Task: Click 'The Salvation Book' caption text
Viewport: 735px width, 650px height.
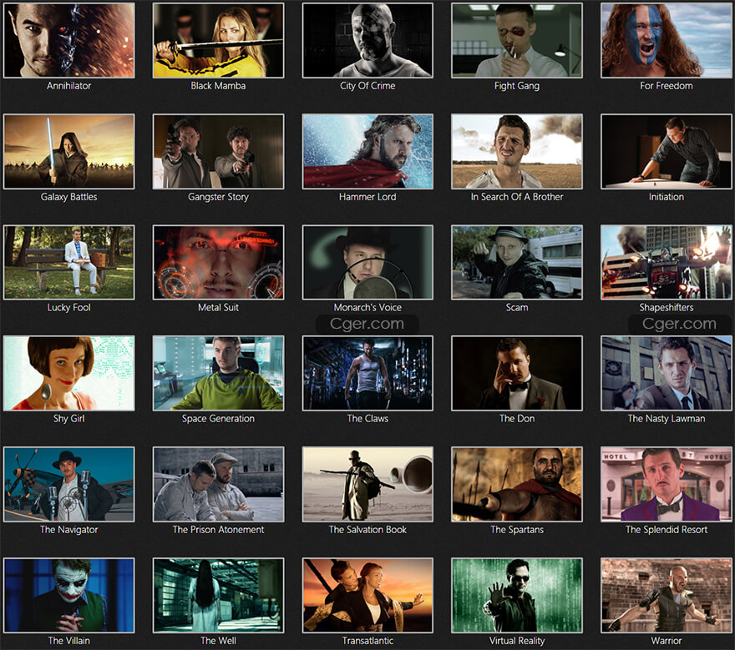Action: (367, 530)
